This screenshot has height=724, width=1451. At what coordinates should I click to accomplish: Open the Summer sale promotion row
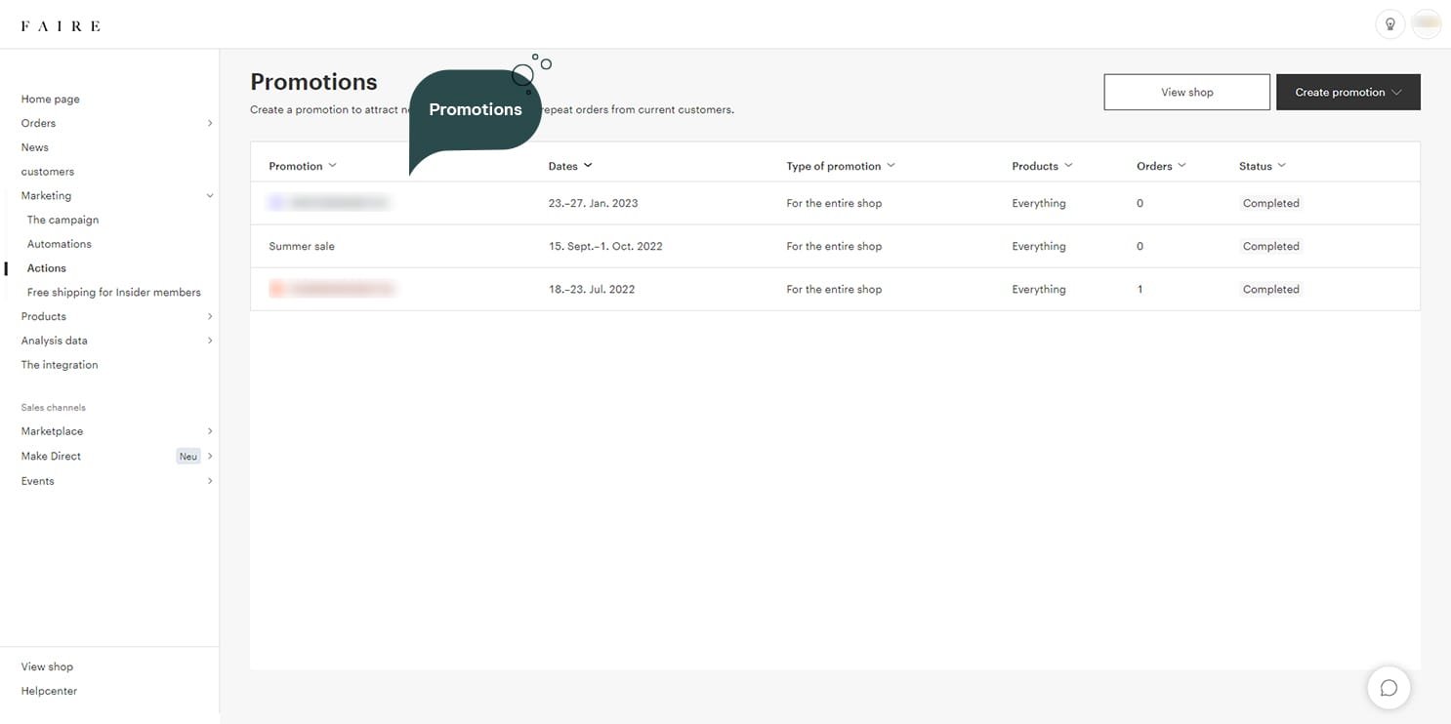pos(302,247)
